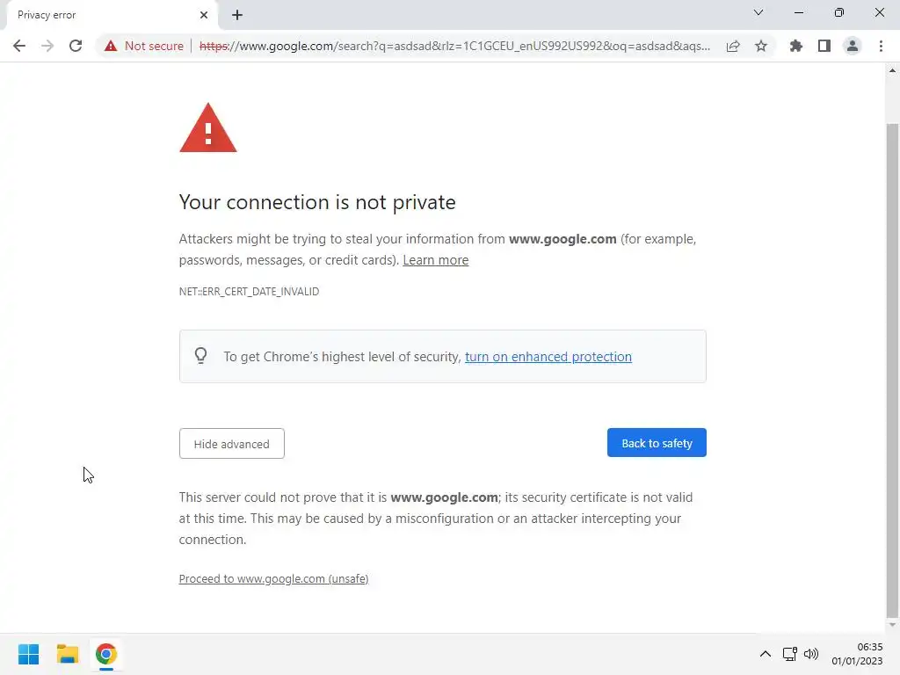Click the browser Back arrow

[x=19, y=46]
